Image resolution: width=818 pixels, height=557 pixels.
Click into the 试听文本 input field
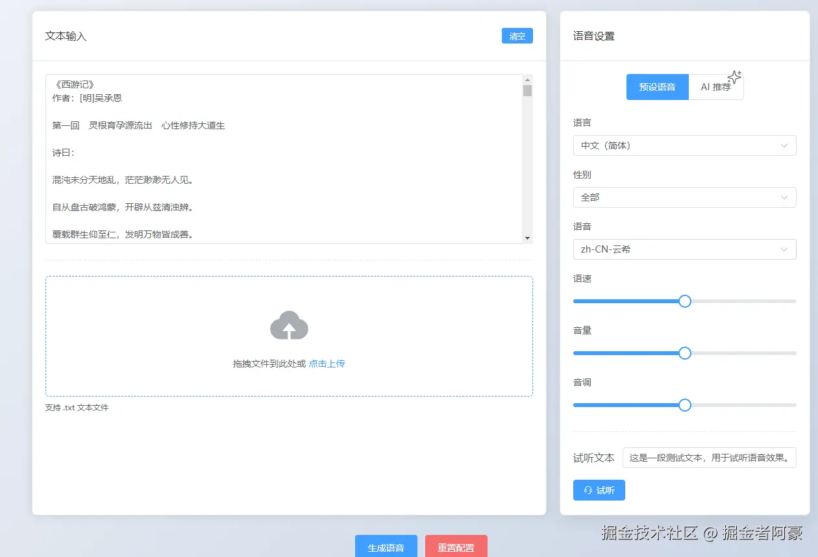point(710,458)
